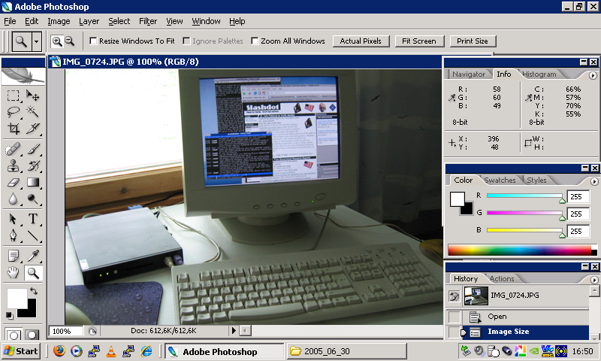Open the status bar info arrow menu
The height and width of the screenshot is (361, 601).
click(233, 330)
